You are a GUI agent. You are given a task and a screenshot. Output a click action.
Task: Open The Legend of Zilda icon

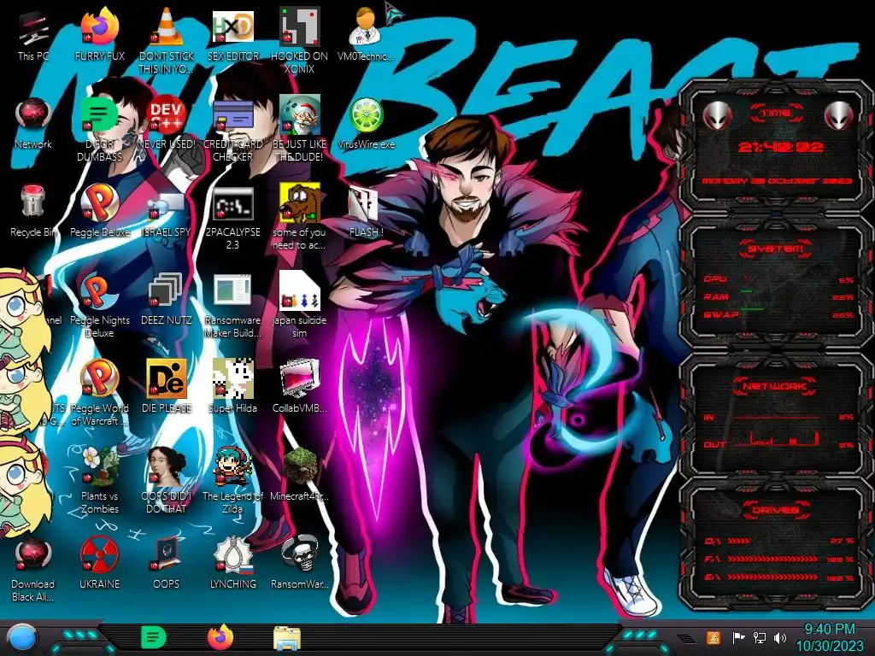(x=233, y=481)
